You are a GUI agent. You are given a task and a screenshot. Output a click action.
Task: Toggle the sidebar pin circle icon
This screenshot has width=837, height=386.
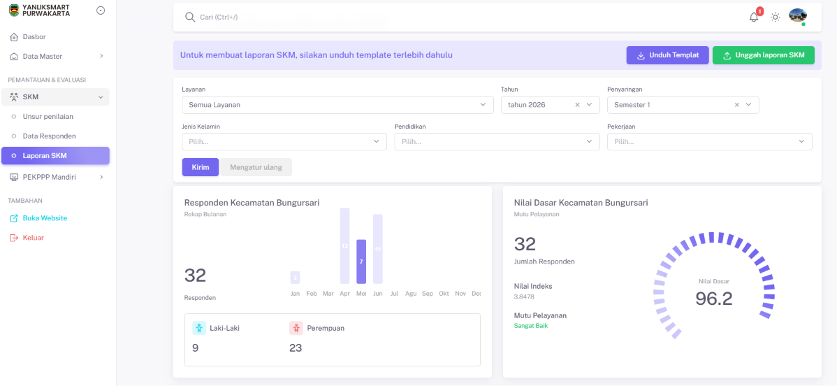click(101, 10)
